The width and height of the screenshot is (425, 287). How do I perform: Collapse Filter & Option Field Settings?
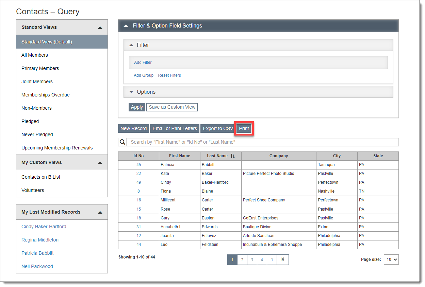(x=126, y=26)
